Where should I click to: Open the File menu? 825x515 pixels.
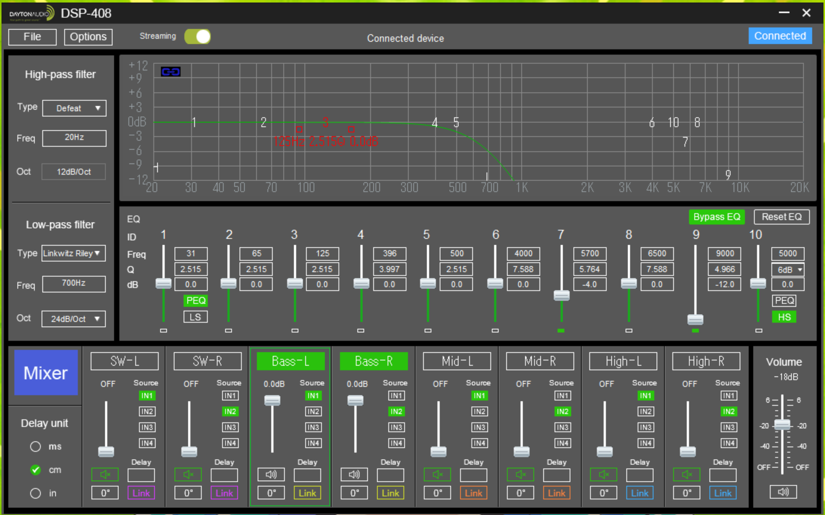32,37
